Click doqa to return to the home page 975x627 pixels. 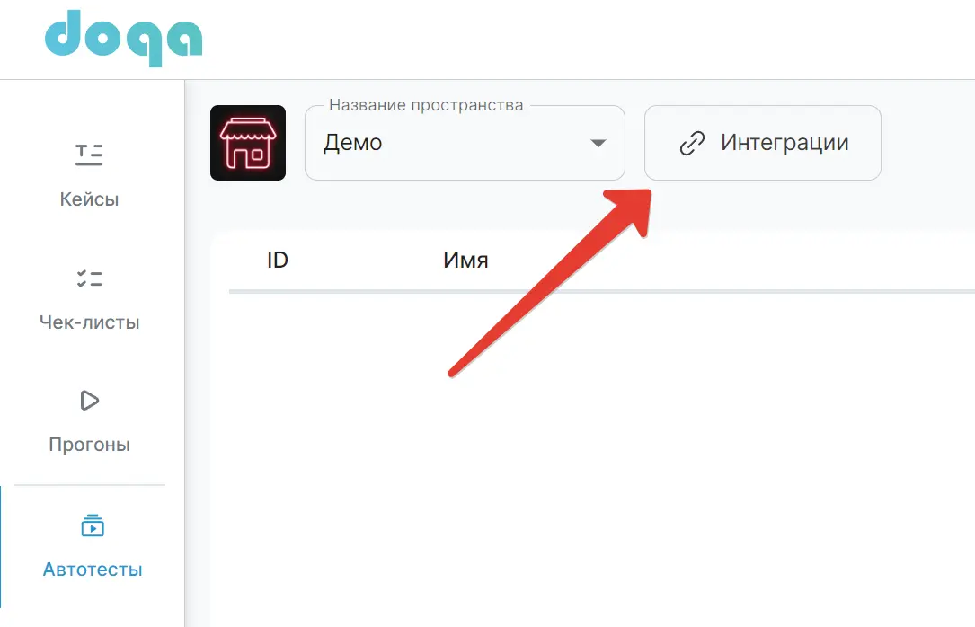[x=123, y=38]
